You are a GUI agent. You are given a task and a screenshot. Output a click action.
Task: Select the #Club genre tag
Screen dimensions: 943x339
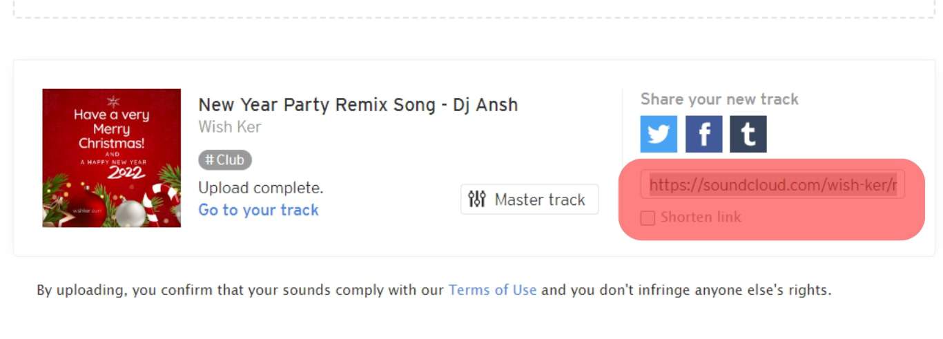(x=225, y=160)
